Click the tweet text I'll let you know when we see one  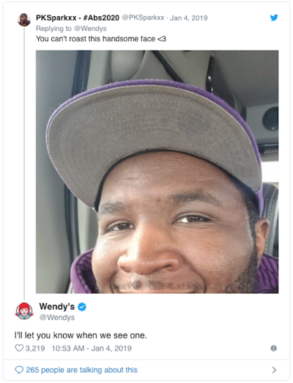pos(81,335)
